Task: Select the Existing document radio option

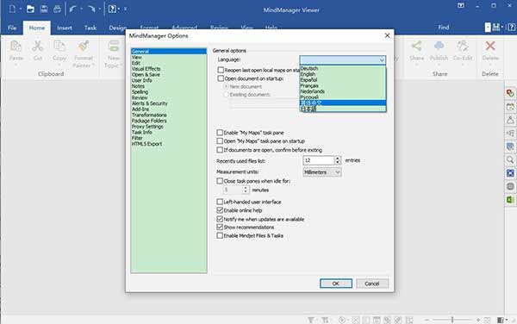Action: pos(226,95)
